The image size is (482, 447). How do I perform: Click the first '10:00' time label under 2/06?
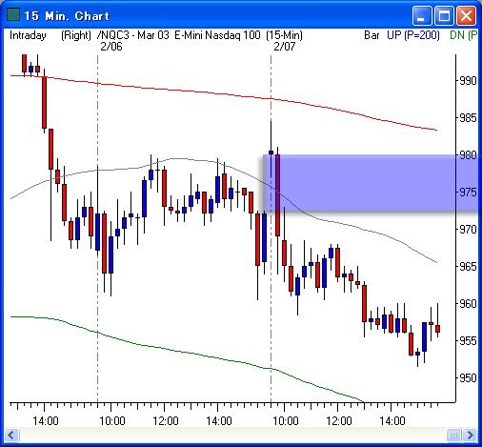[112, 421]
